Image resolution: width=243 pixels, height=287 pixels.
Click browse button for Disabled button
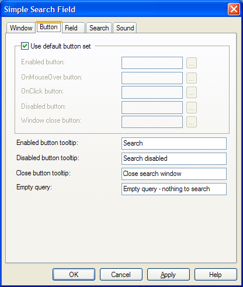(192, 108)
